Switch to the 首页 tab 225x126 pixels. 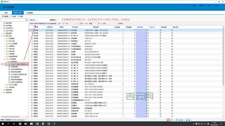[x=6, y=13]
